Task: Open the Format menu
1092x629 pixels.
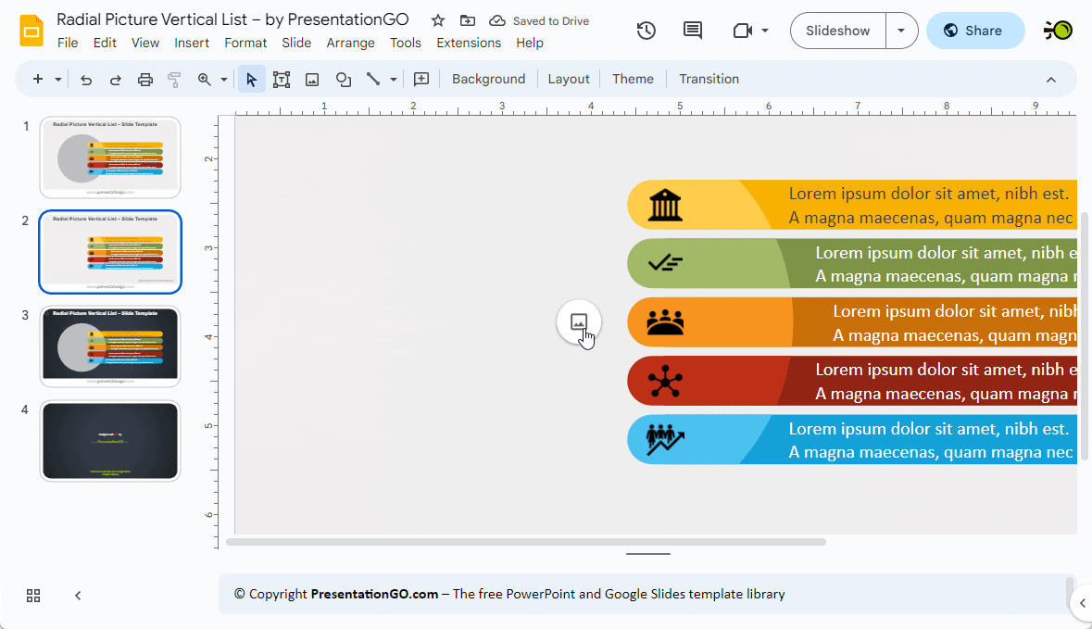Action: [x=245, y=44]
